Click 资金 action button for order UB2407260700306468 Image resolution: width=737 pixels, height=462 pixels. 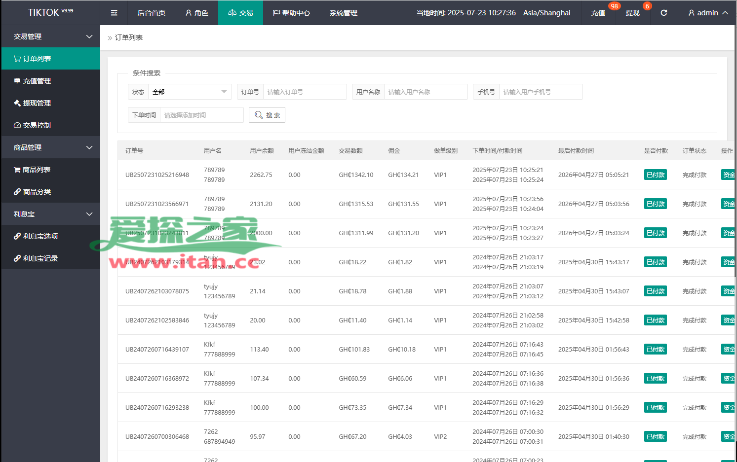tap(728, 436)
